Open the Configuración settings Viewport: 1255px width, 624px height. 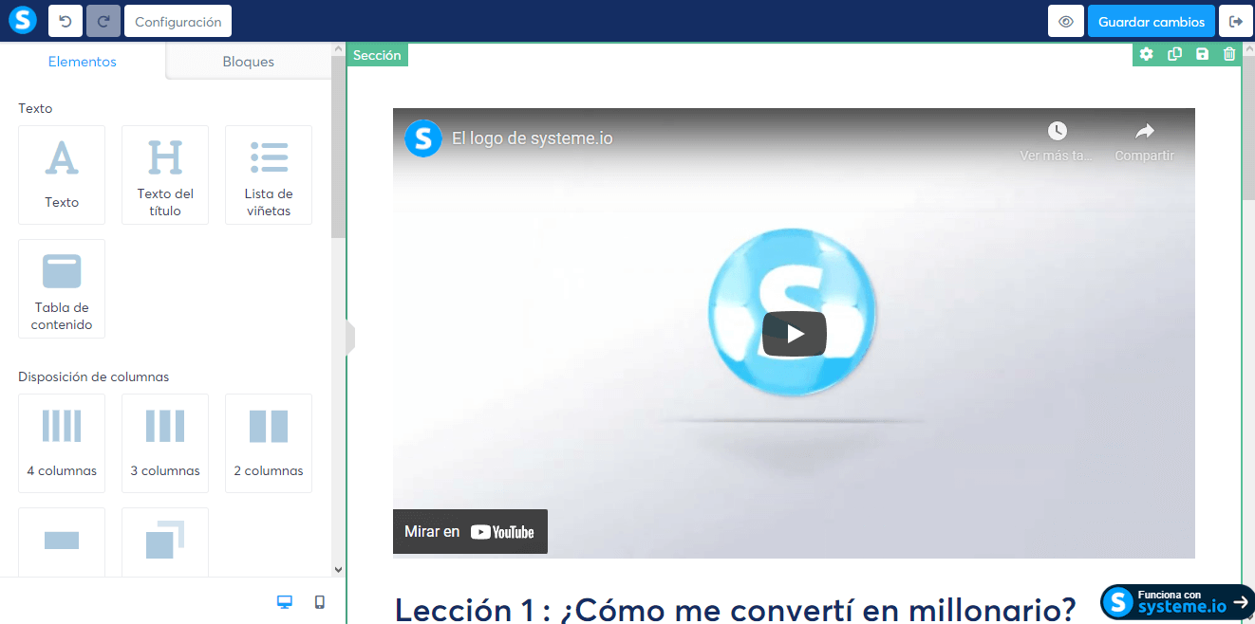pyautogui.click(x=178, y=21)
